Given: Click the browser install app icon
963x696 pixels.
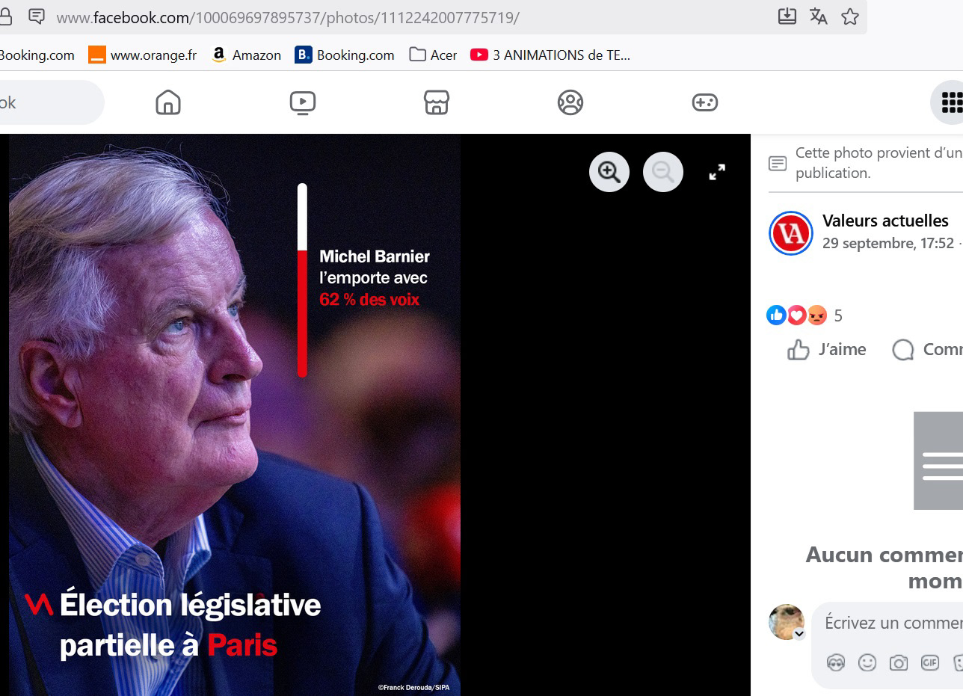Looking at the screenshot, I should (787, 16).
